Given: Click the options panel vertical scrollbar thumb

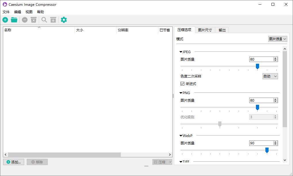Looking at the screenshot, I should click(x=285, y=89).
